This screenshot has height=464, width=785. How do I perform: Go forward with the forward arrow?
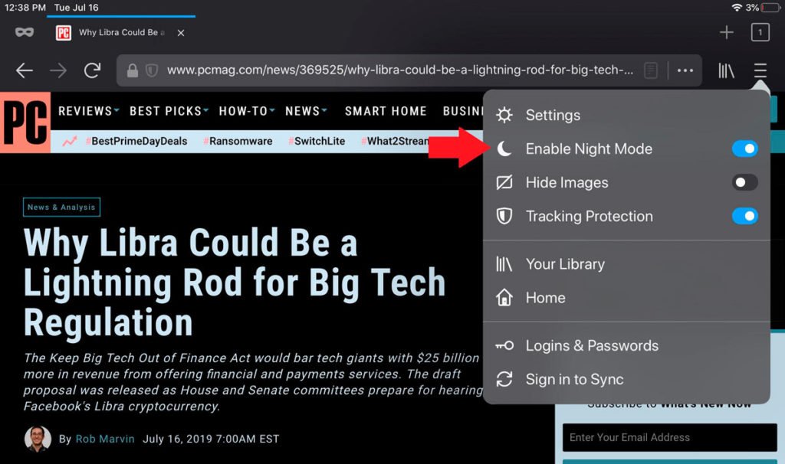[x=58, y=70]
